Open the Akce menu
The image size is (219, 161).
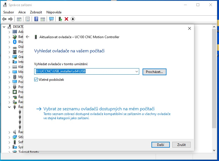click(x=22, y=12)
